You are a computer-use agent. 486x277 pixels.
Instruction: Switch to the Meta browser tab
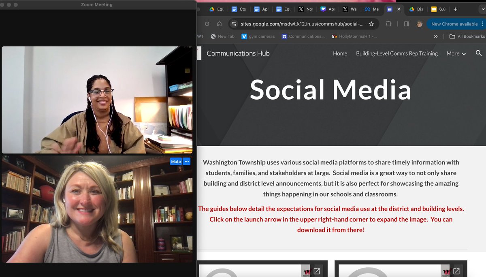[372, 9]
